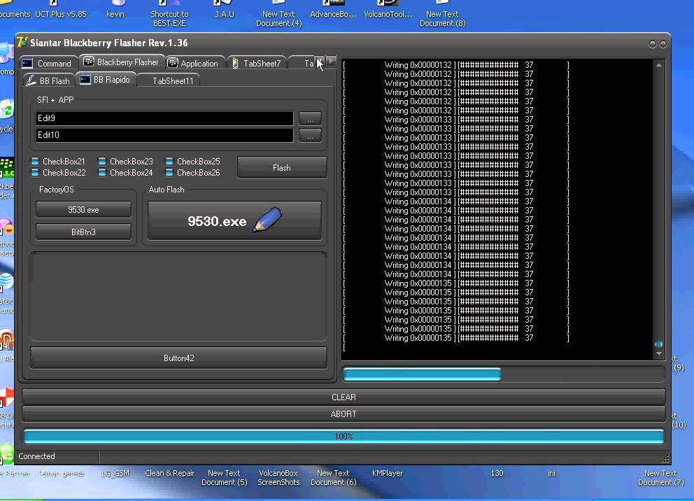Browse for file next to Edit9
Screen dimensions: 694x501
[x=310, y=119]
